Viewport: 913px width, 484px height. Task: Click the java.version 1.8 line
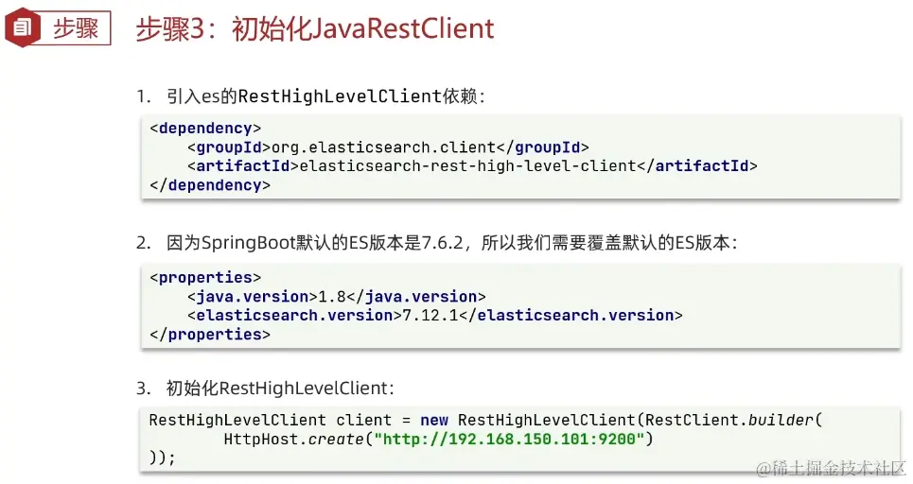[x=337, y=297]
